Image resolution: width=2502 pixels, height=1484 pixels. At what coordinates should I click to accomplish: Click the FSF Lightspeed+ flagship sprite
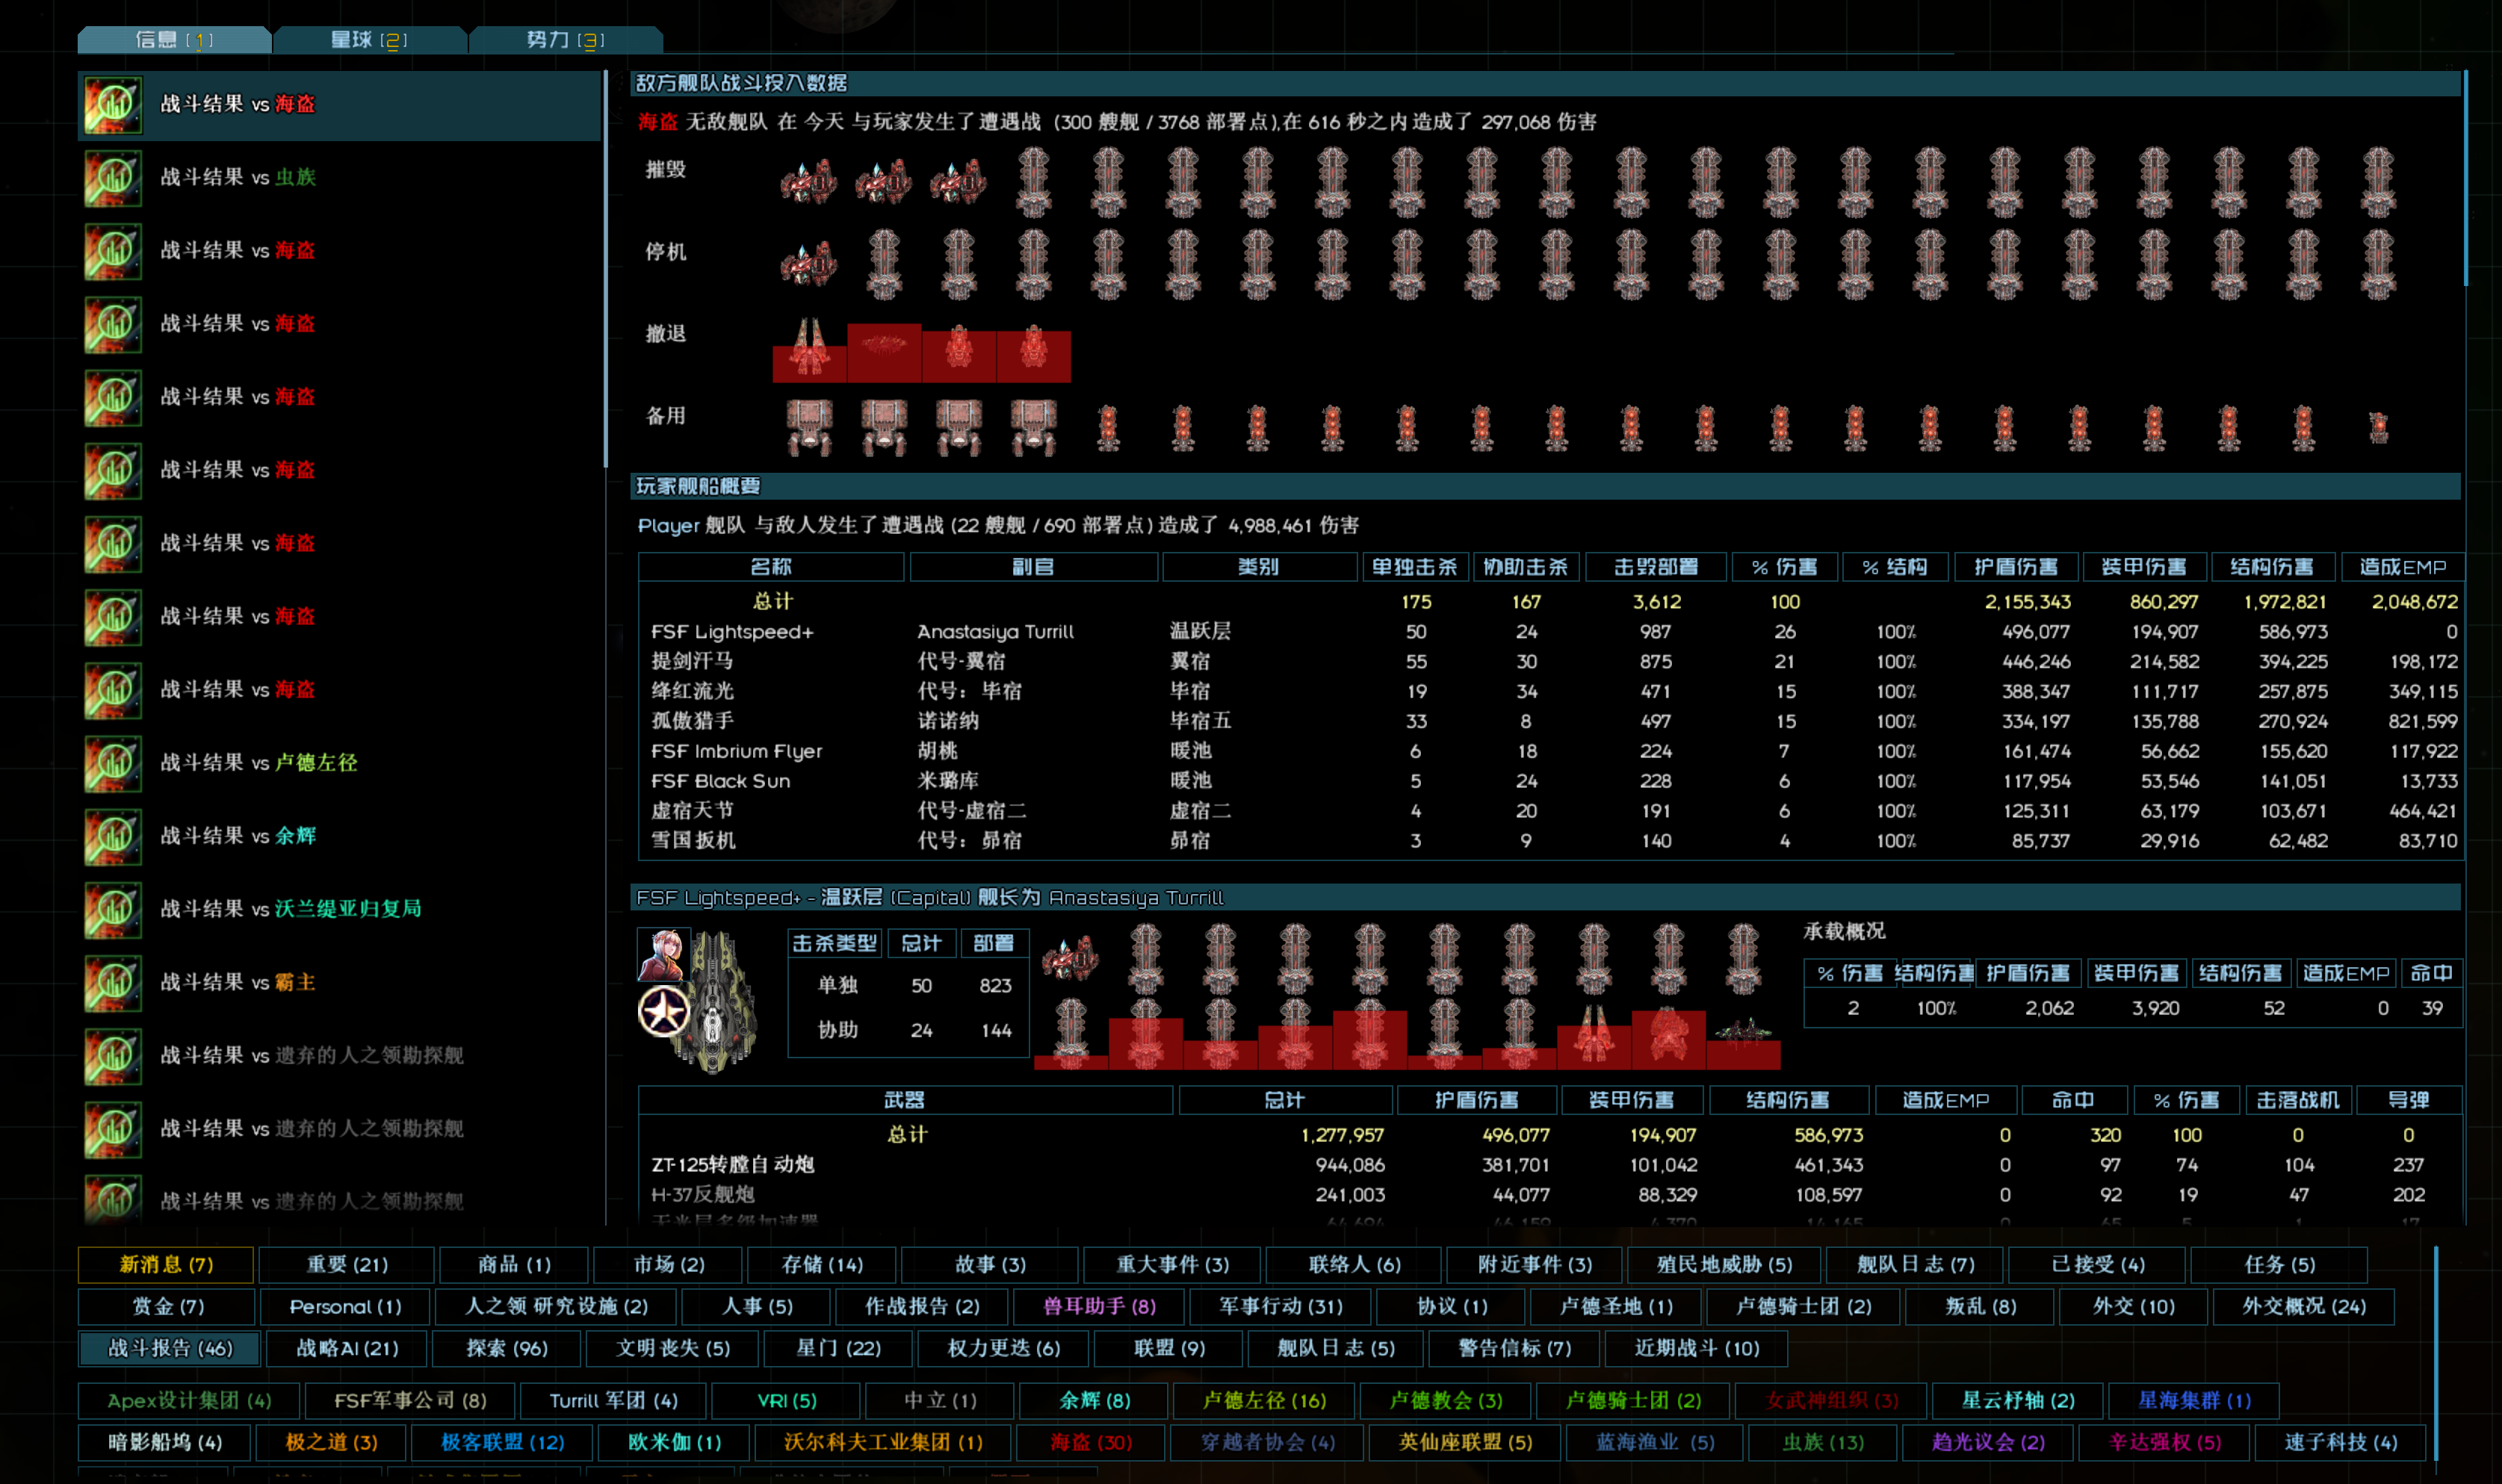pyautogui.click(x=716, y=1003)
